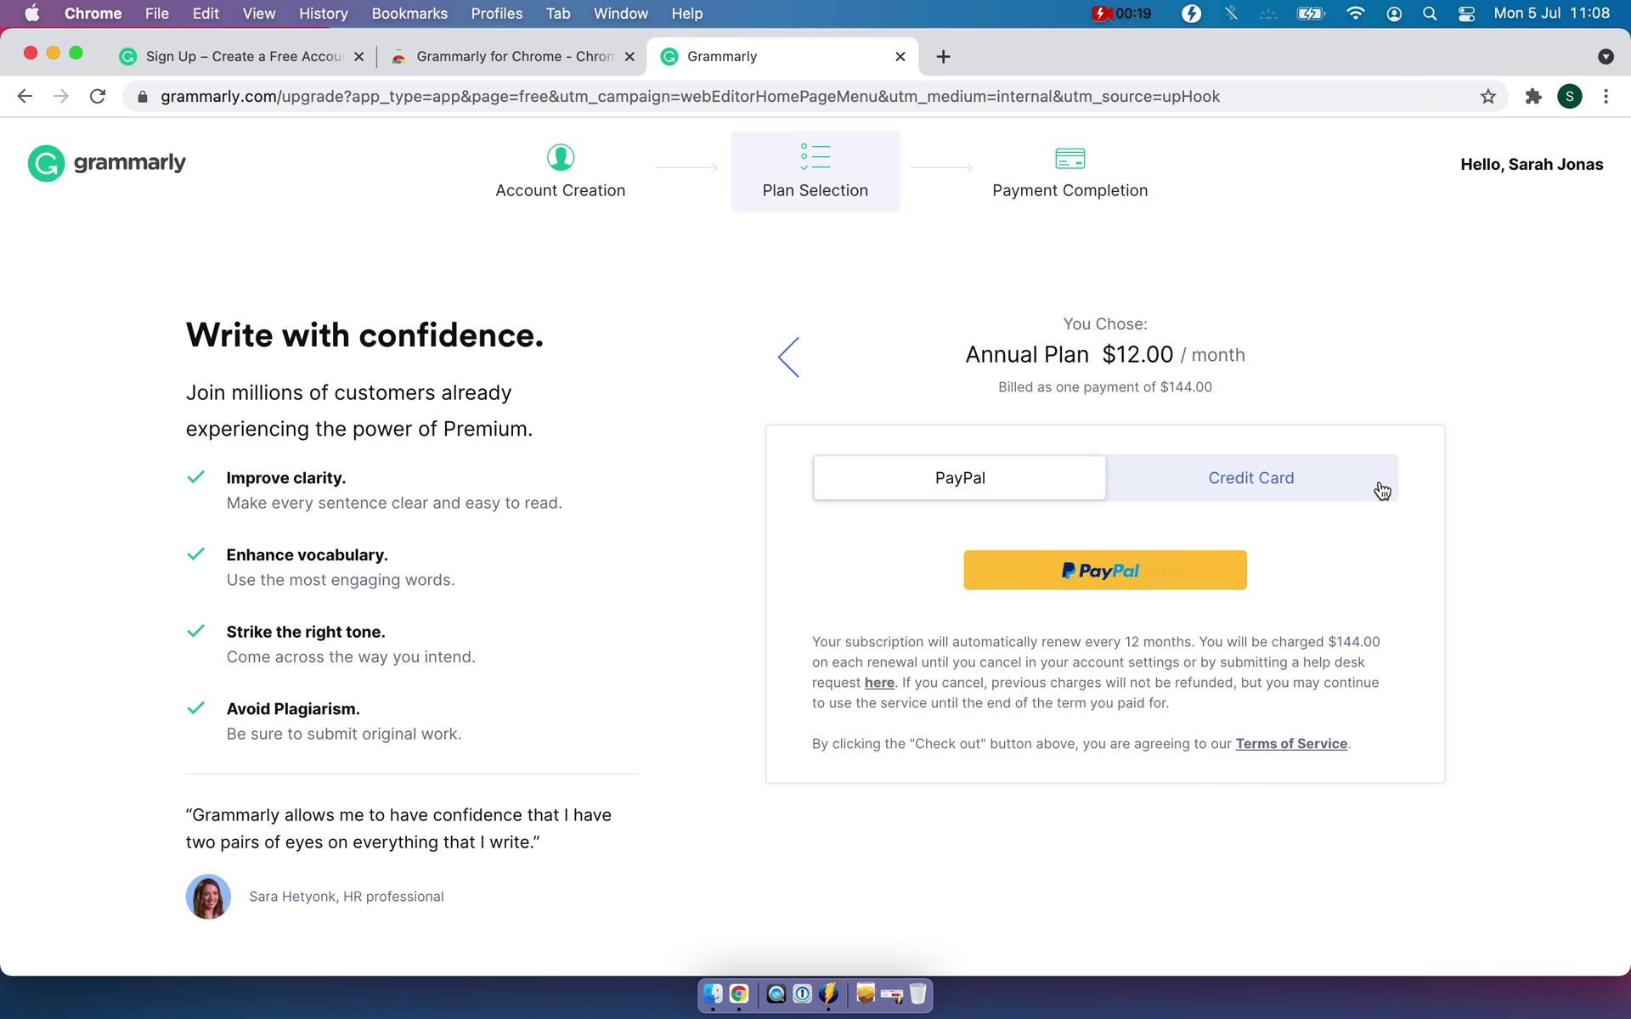The width and height of the screenshot is (1631, 1019).
Task: Open the Bookmarks menu
Action: pos(409,14)
